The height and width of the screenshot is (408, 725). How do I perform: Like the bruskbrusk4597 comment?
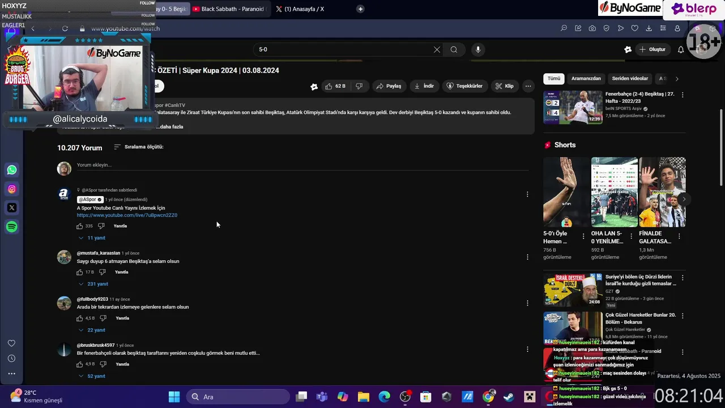click(x=80, y=364)
